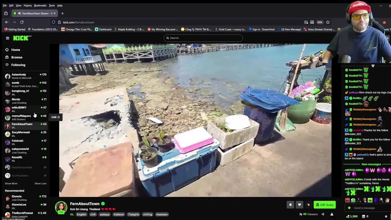
Task: Follow channel with heart button
Action: [299, 205]
